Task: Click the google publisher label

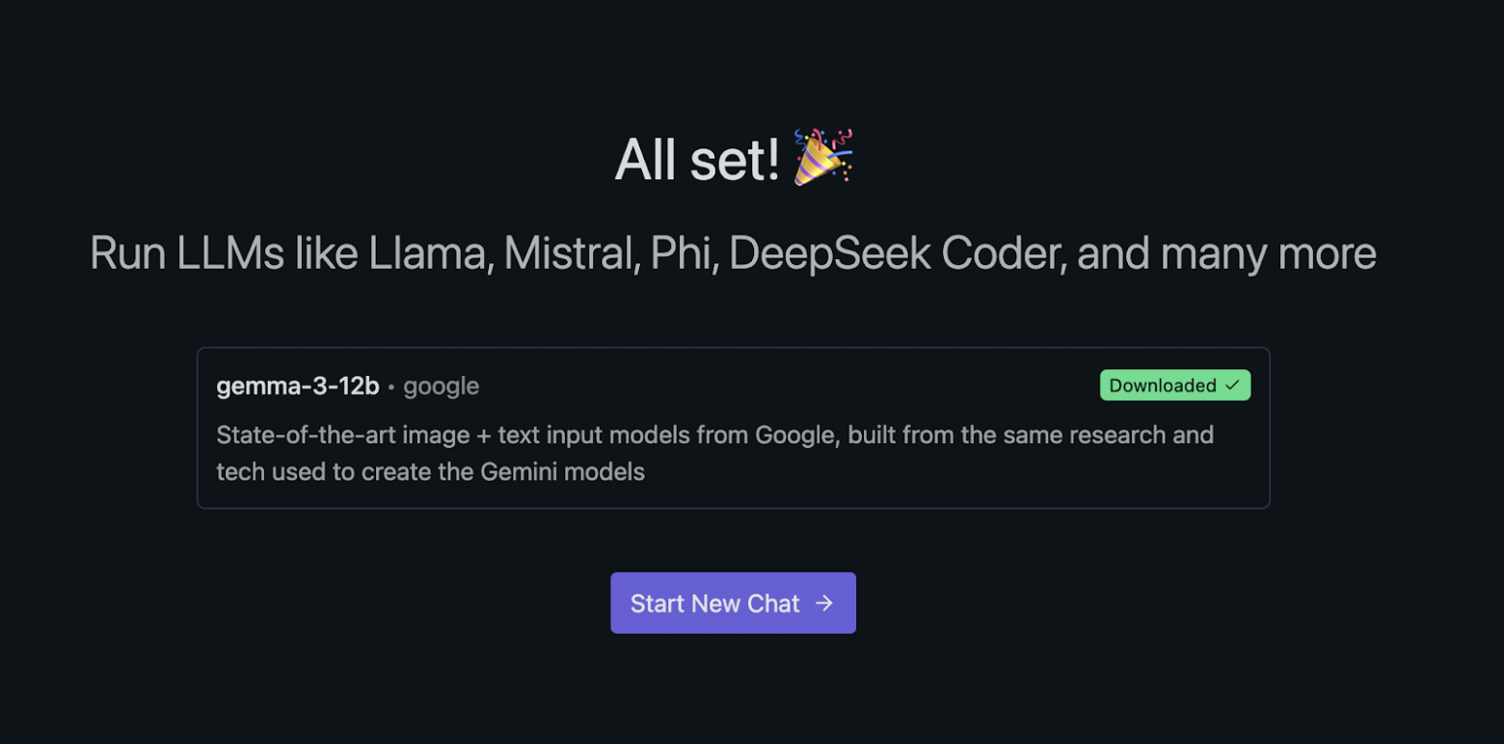Action: pos(440,385)
